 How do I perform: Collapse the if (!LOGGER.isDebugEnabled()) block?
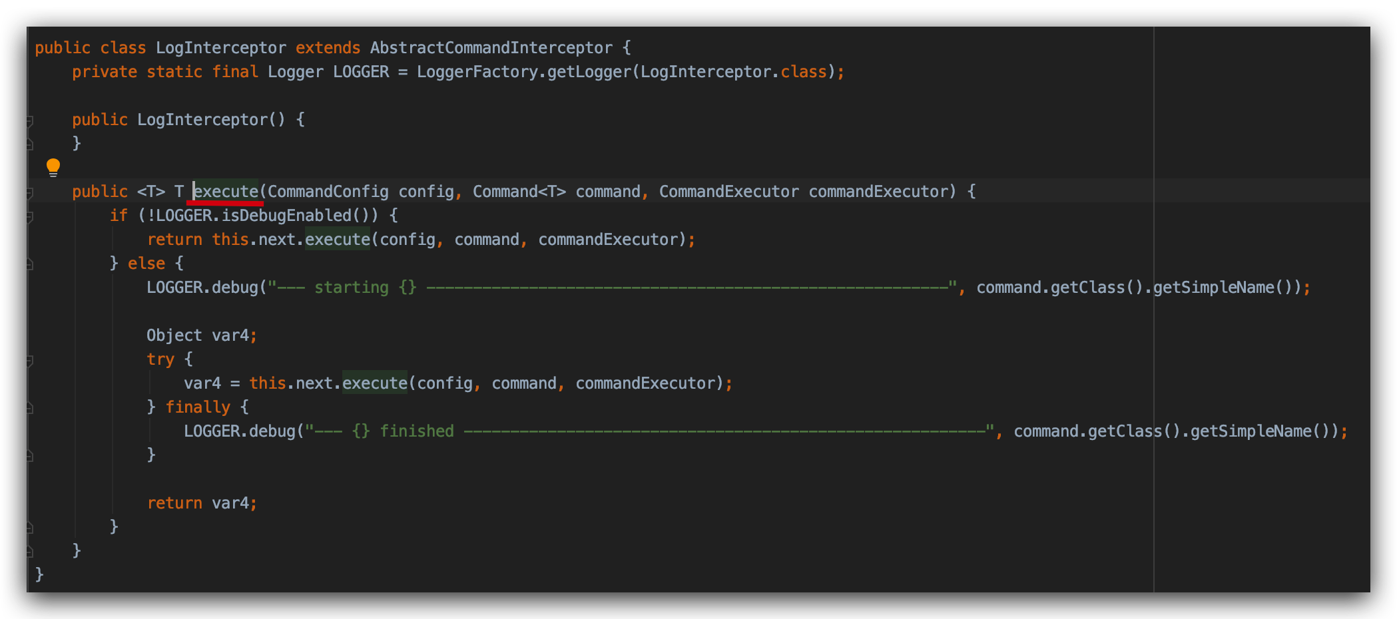(x=29, y=216)
